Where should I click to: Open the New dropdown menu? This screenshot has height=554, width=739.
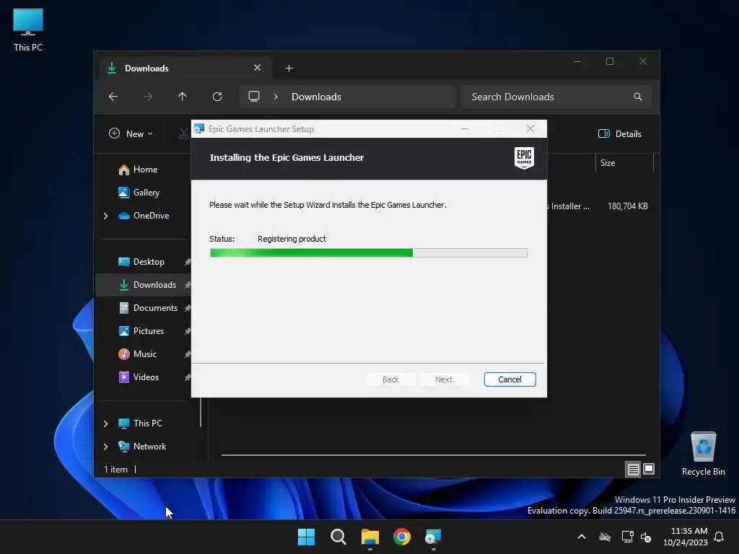tap(131, 133)
